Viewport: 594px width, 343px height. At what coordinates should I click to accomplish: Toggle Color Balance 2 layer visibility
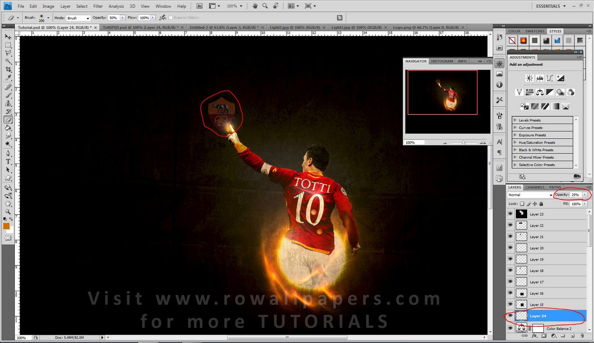(x=510, y=328)
